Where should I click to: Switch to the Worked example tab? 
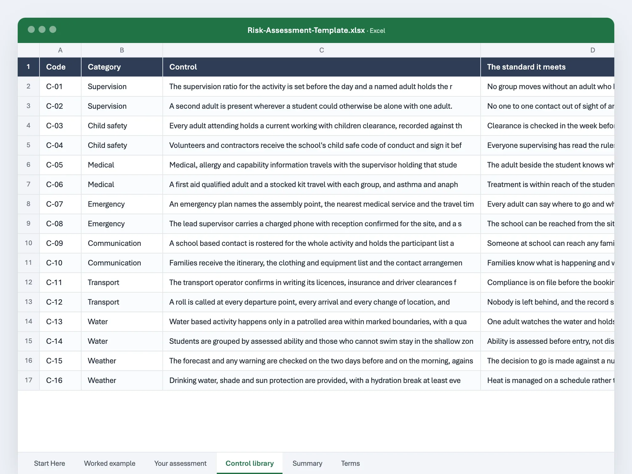[110, 463]
